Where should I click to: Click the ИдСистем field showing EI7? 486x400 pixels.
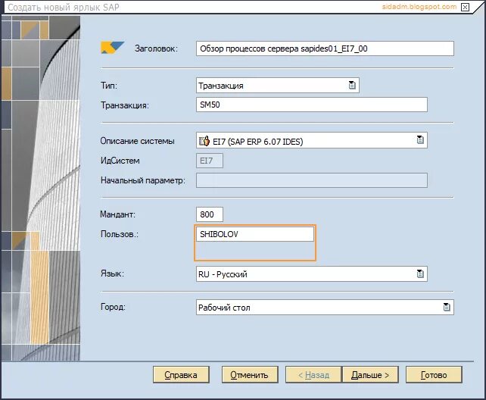(210, 161)
